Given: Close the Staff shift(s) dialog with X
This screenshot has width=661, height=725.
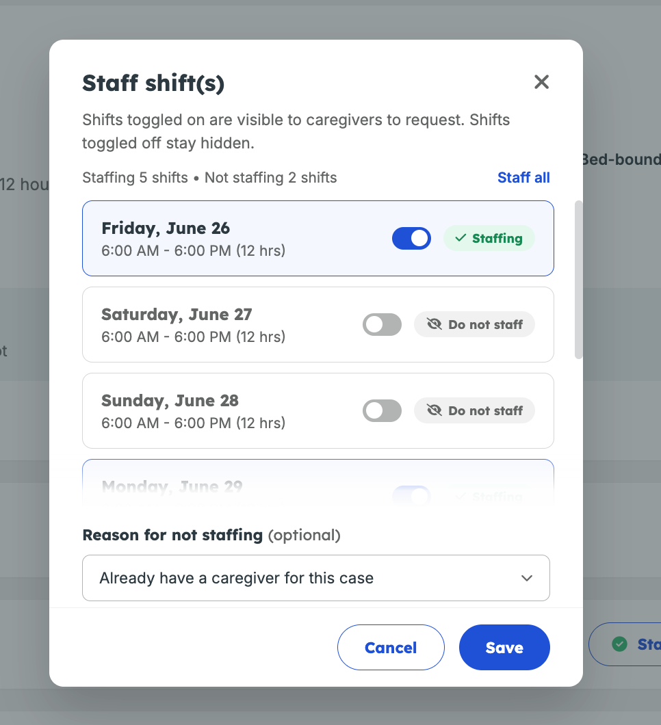Looking at the screenshot, I should [x=541, y=82].
